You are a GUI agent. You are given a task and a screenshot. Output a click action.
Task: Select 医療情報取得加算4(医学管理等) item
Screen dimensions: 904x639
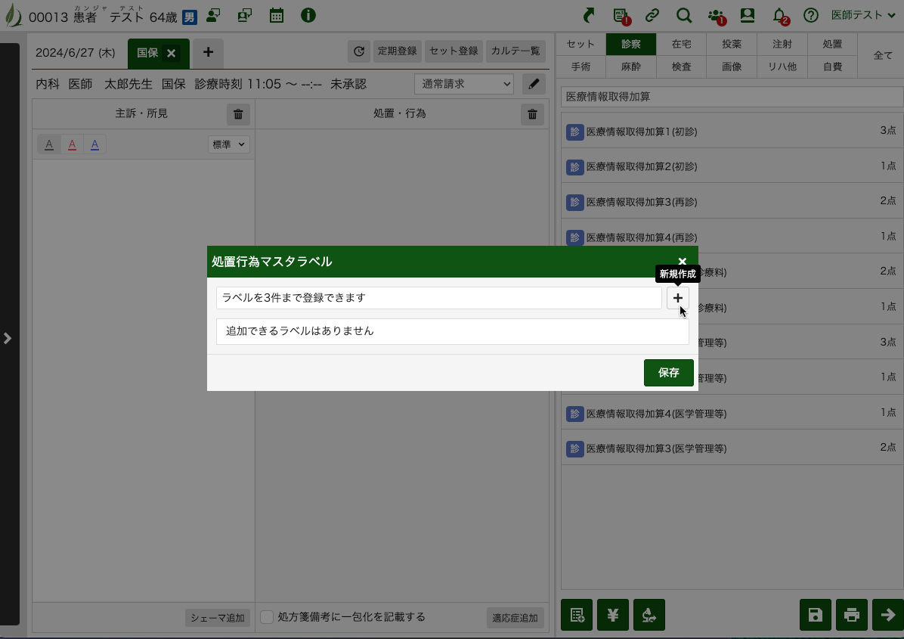pyautogui.click(x=732, y=414)
